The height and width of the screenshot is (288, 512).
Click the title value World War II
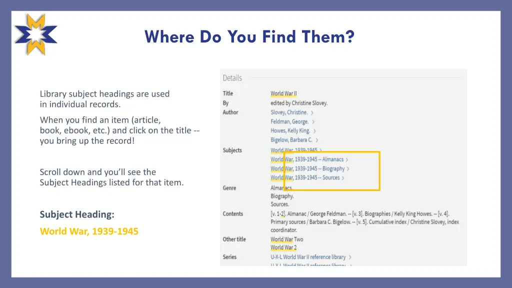click(x=283, y=93)
